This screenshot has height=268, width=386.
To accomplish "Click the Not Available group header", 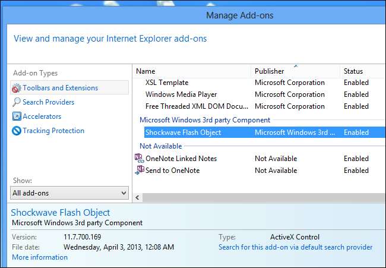I will (162, 146).
